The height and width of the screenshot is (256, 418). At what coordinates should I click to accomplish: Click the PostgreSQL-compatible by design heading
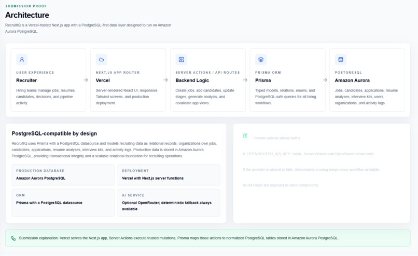click(x=54, y=133)
